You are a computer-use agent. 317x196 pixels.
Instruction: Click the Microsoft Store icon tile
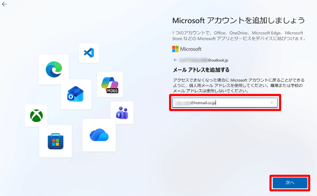pos(55,141)
